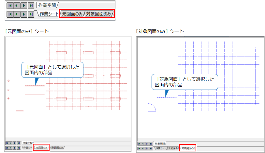Jump to last tab in top 作業空間 row
265x153 pixels.
coord(31,6)
